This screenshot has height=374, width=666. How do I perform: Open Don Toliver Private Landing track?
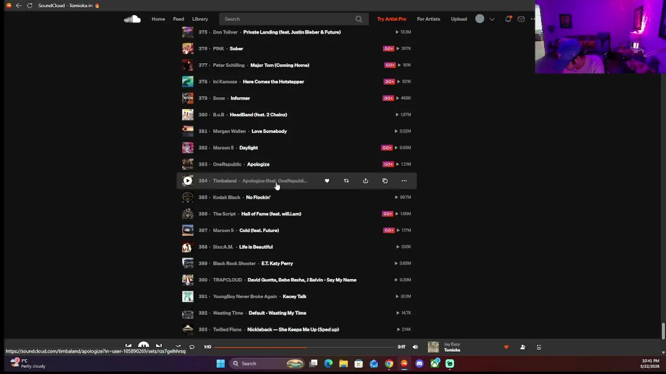(292, 32)
